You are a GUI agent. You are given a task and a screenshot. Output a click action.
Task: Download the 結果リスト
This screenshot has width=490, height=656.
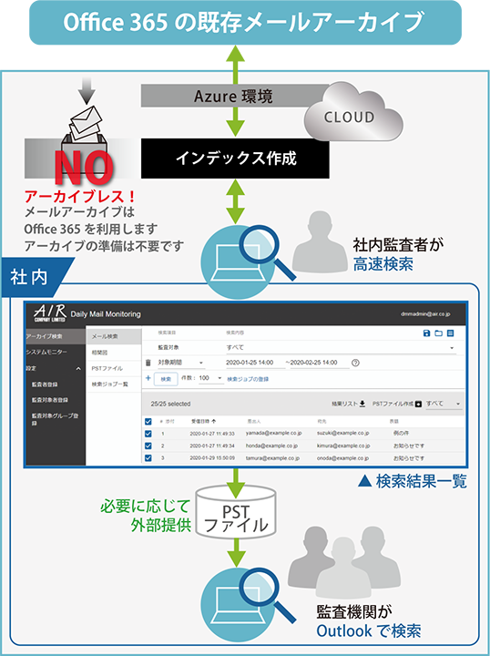pyautogui.click(x=348, y=404)
